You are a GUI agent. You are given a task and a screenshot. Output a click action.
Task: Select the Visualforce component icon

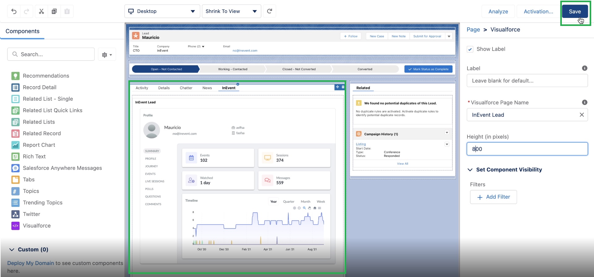click(15, 226)
